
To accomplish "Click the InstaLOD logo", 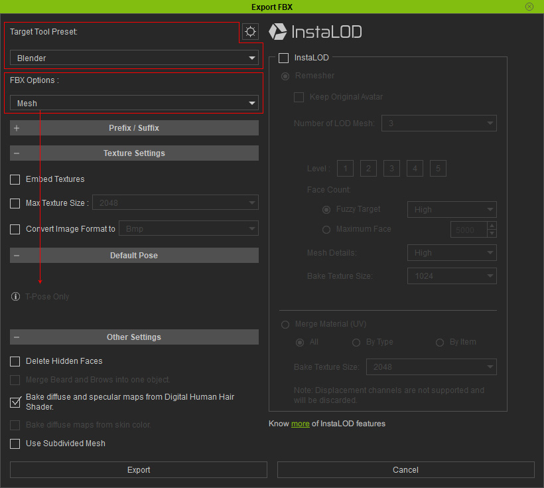I will click(315, 32).
